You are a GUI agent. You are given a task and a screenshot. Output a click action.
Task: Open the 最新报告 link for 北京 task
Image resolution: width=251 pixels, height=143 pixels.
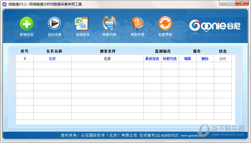[x=152, y=59]
